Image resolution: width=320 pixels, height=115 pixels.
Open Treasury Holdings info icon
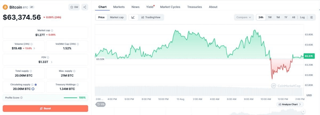[x=77, y=85]
